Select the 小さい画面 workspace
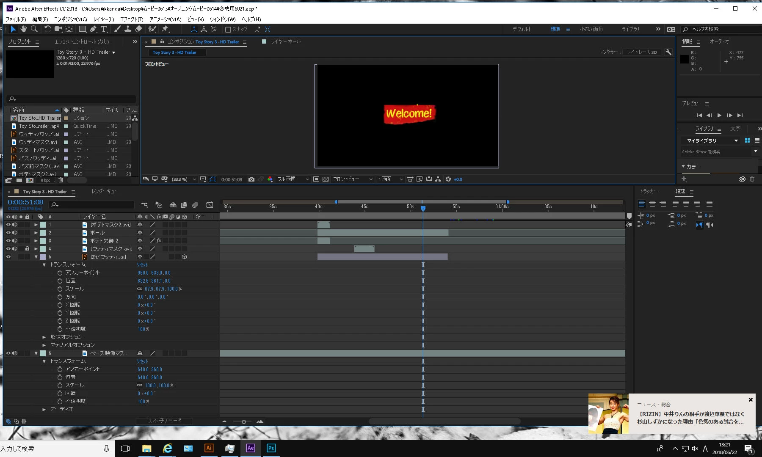The height and width of the screenshot is (457, 762). (591, 29)
